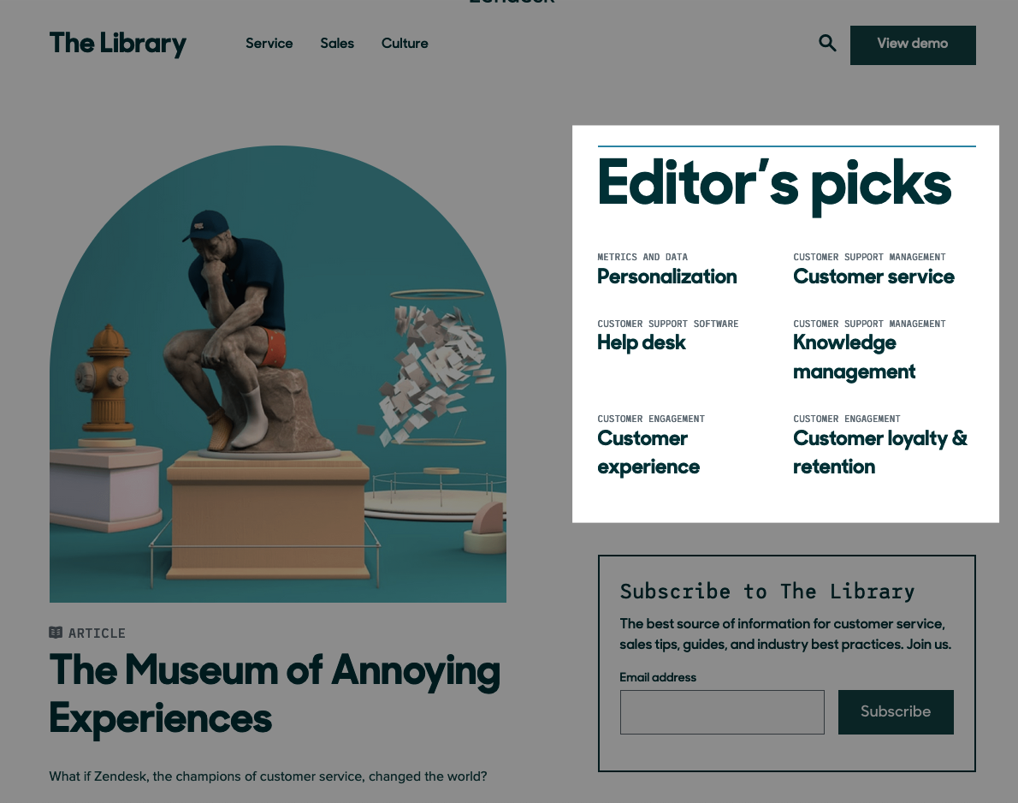Open Customer loyalty & retention pick
The width and height of the screenshot is (1018, 803).
pyautogui.click(x=879, y=452)
